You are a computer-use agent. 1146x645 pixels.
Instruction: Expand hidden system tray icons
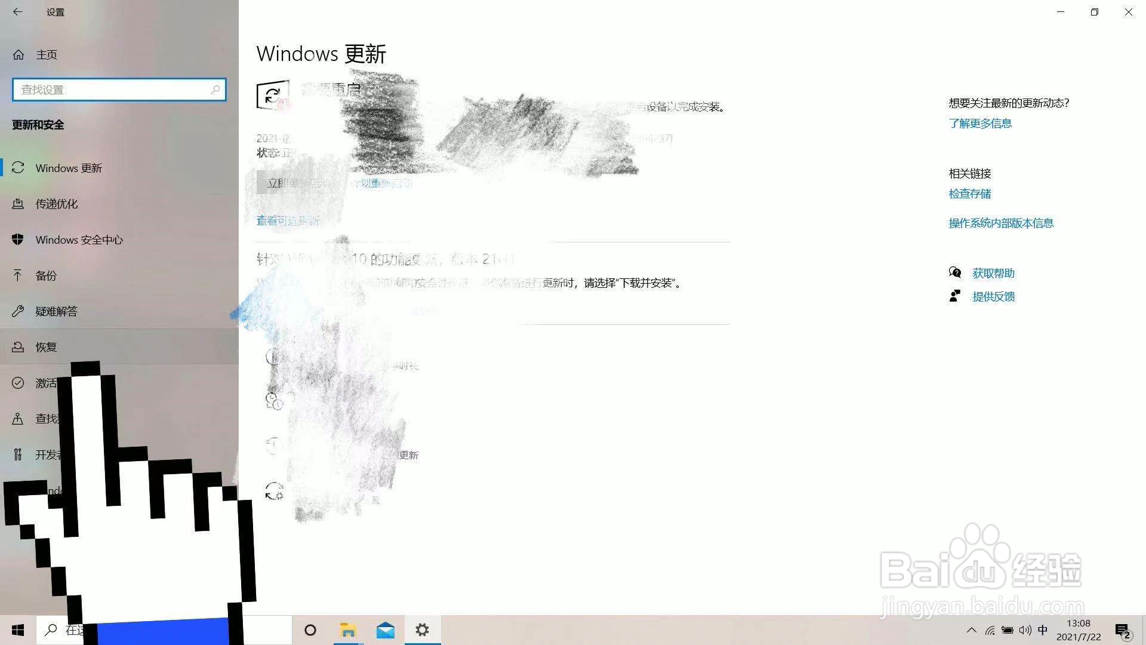coord(972,630)
